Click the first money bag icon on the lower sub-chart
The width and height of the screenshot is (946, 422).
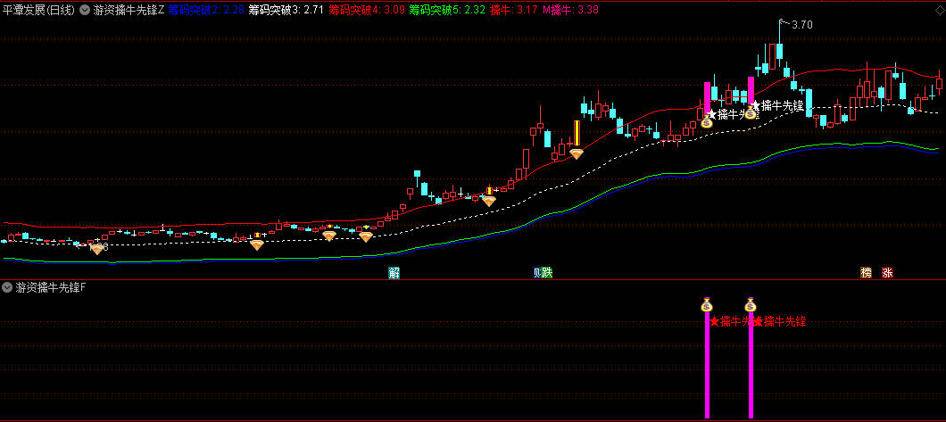tap(707, 304)
